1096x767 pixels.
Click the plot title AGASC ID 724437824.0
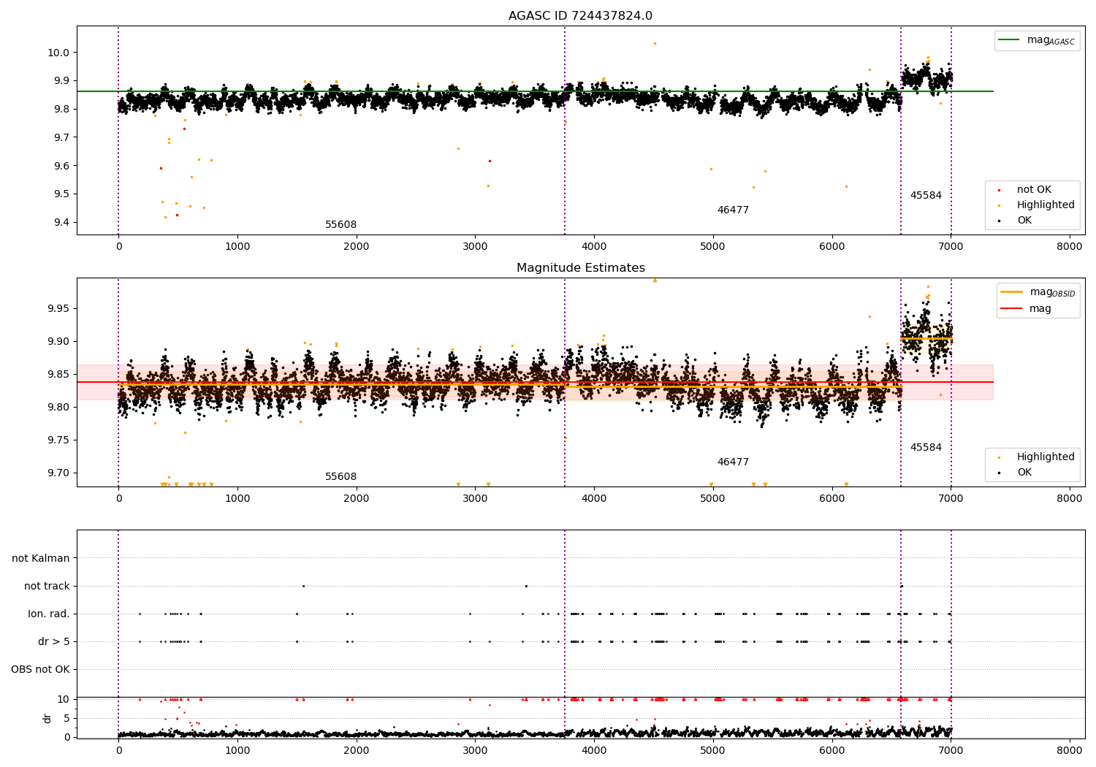[x=580, y=16]
